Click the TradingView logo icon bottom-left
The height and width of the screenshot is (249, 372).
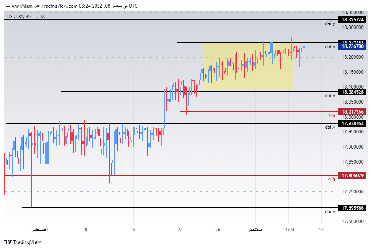point(8,241)
